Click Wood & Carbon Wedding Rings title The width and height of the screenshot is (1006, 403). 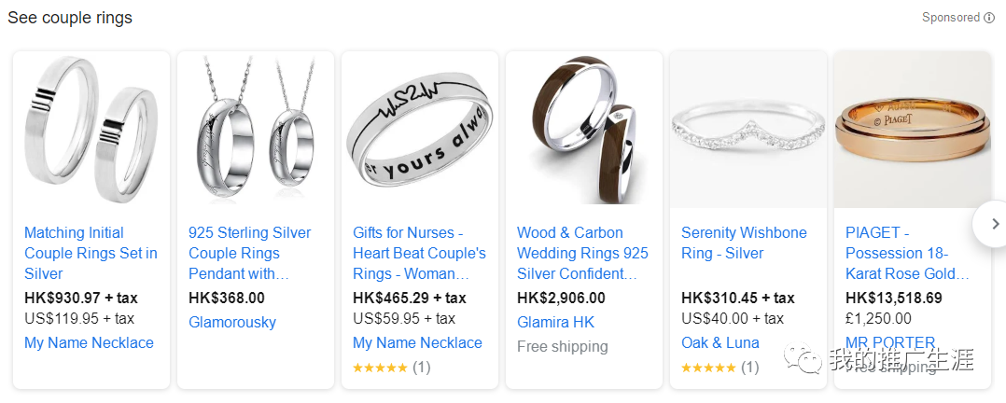coord(582,253)
